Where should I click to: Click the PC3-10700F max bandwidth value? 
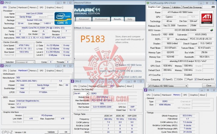pos(102,100)
